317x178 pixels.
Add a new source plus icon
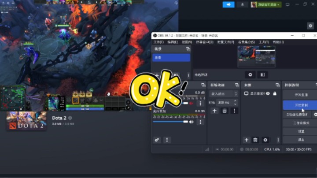(x=246, y=140)
